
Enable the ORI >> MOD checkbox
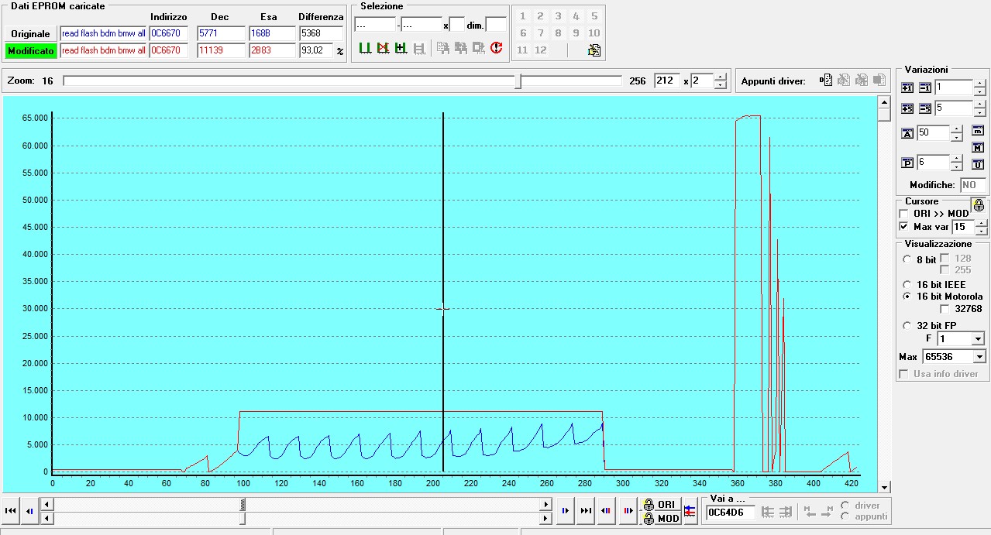coord(903,214)
